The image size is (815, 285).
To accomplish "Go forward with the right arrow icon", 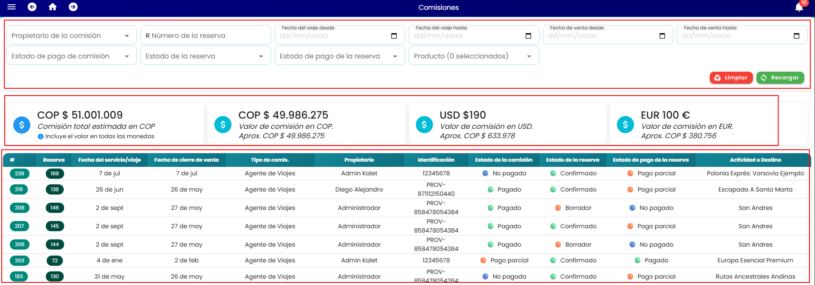I will [73, 7].
